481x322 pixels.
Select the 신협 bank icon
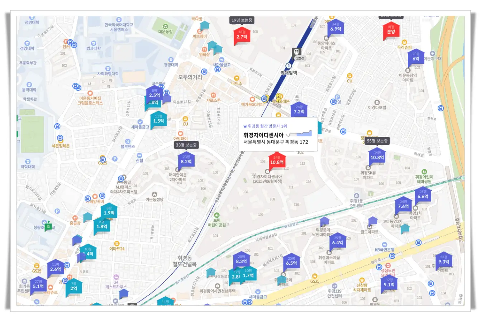click(x=139, y=155)
